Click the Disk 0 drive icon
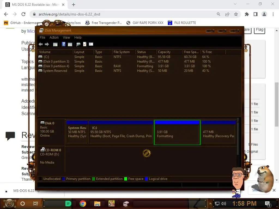This screenshot has width=279, height=209. (42, 123)
